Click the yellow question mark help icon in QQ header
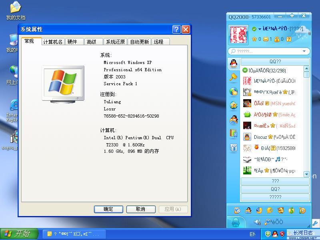The image size is (320, 240). [288, 39]
